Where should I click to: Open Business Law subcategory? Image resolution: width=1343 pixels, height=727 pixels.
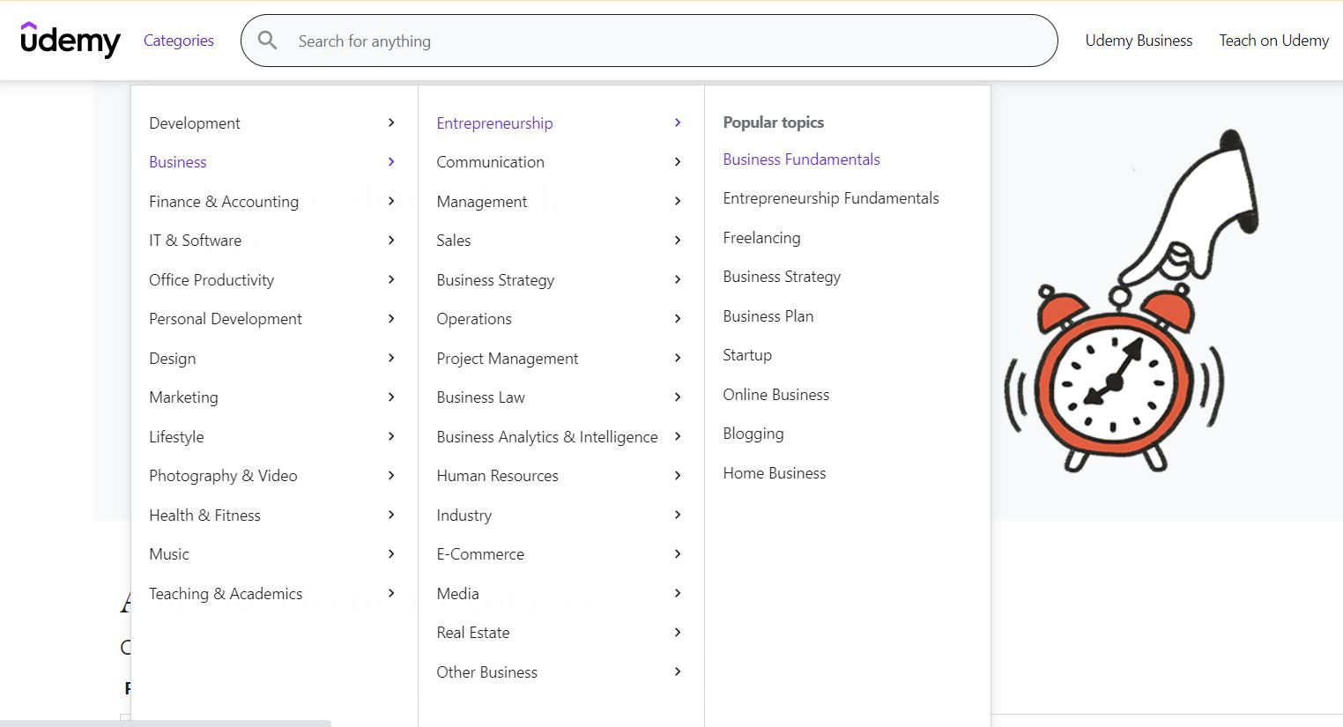pos(480,397)
